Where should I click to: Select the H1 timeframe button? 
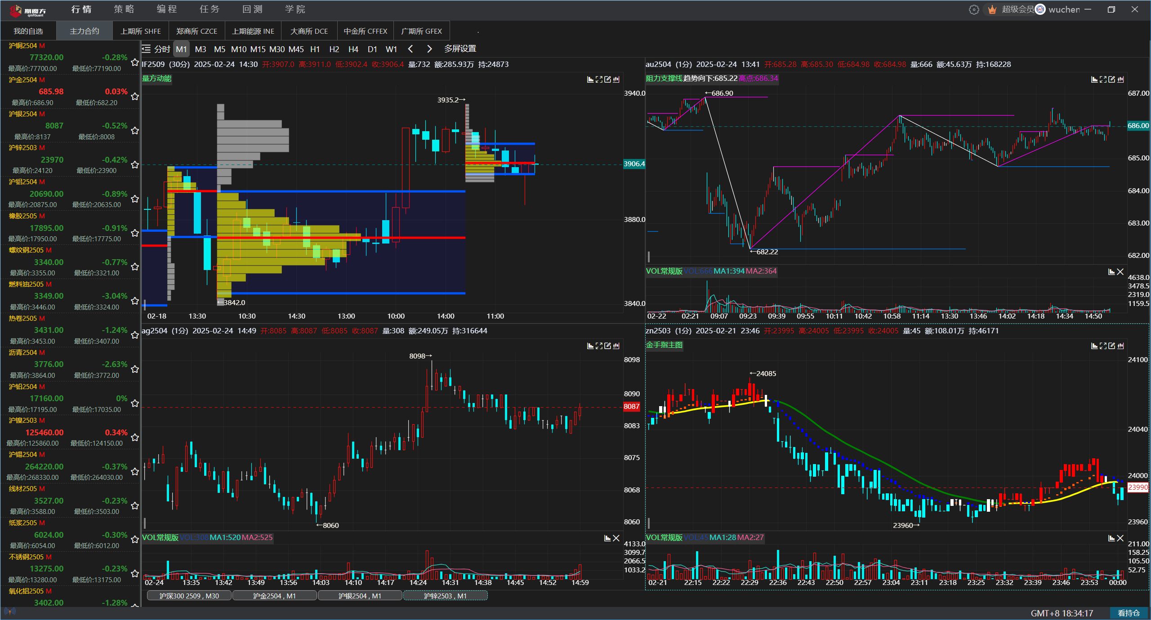(315, 49)
